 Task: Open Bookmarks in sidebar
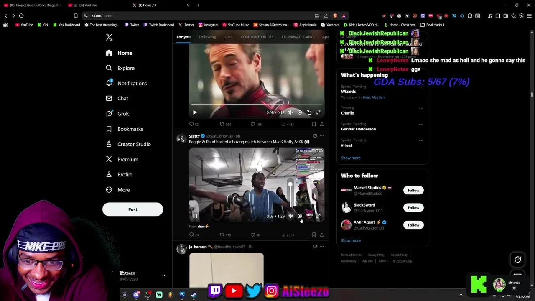click(x=124, y=129)
